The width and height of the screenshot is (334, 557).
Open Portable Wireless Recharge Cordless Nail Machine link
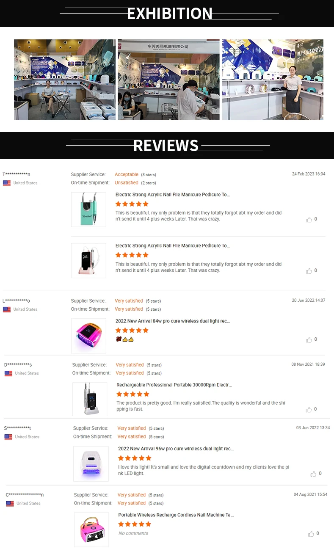(x=176, y=515)
